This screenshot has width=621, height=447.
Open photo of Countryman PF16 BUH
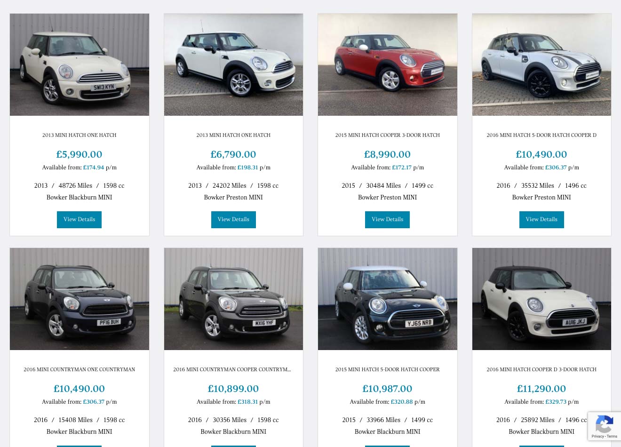(80, 299)
